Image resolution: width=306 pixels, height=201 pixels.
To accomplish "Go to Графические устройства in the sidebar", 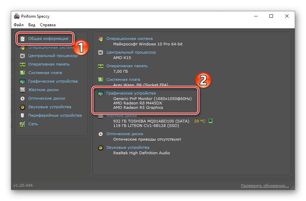I will pyautogui.click(x=53, y=81).
